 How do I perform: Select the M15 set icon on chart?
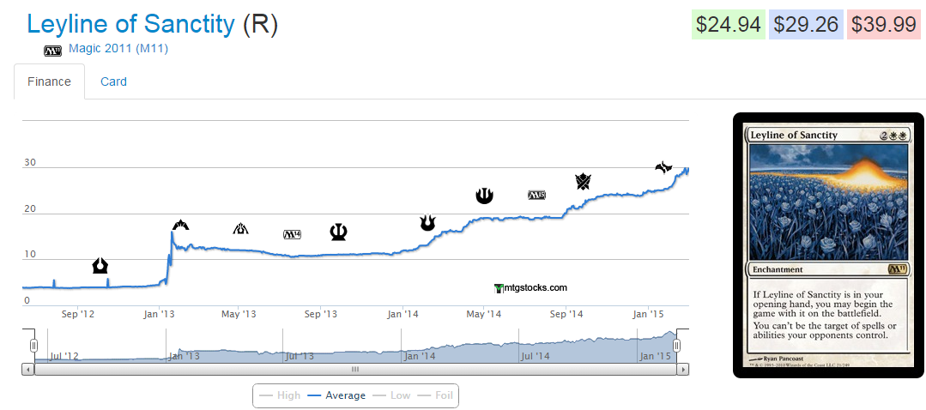click(537, 195)
